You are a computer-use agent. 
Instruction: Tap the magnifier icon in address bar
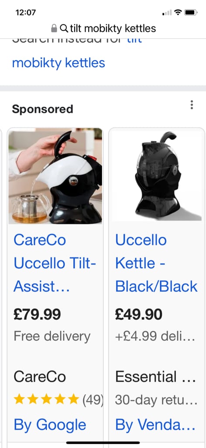click(64, 28)
